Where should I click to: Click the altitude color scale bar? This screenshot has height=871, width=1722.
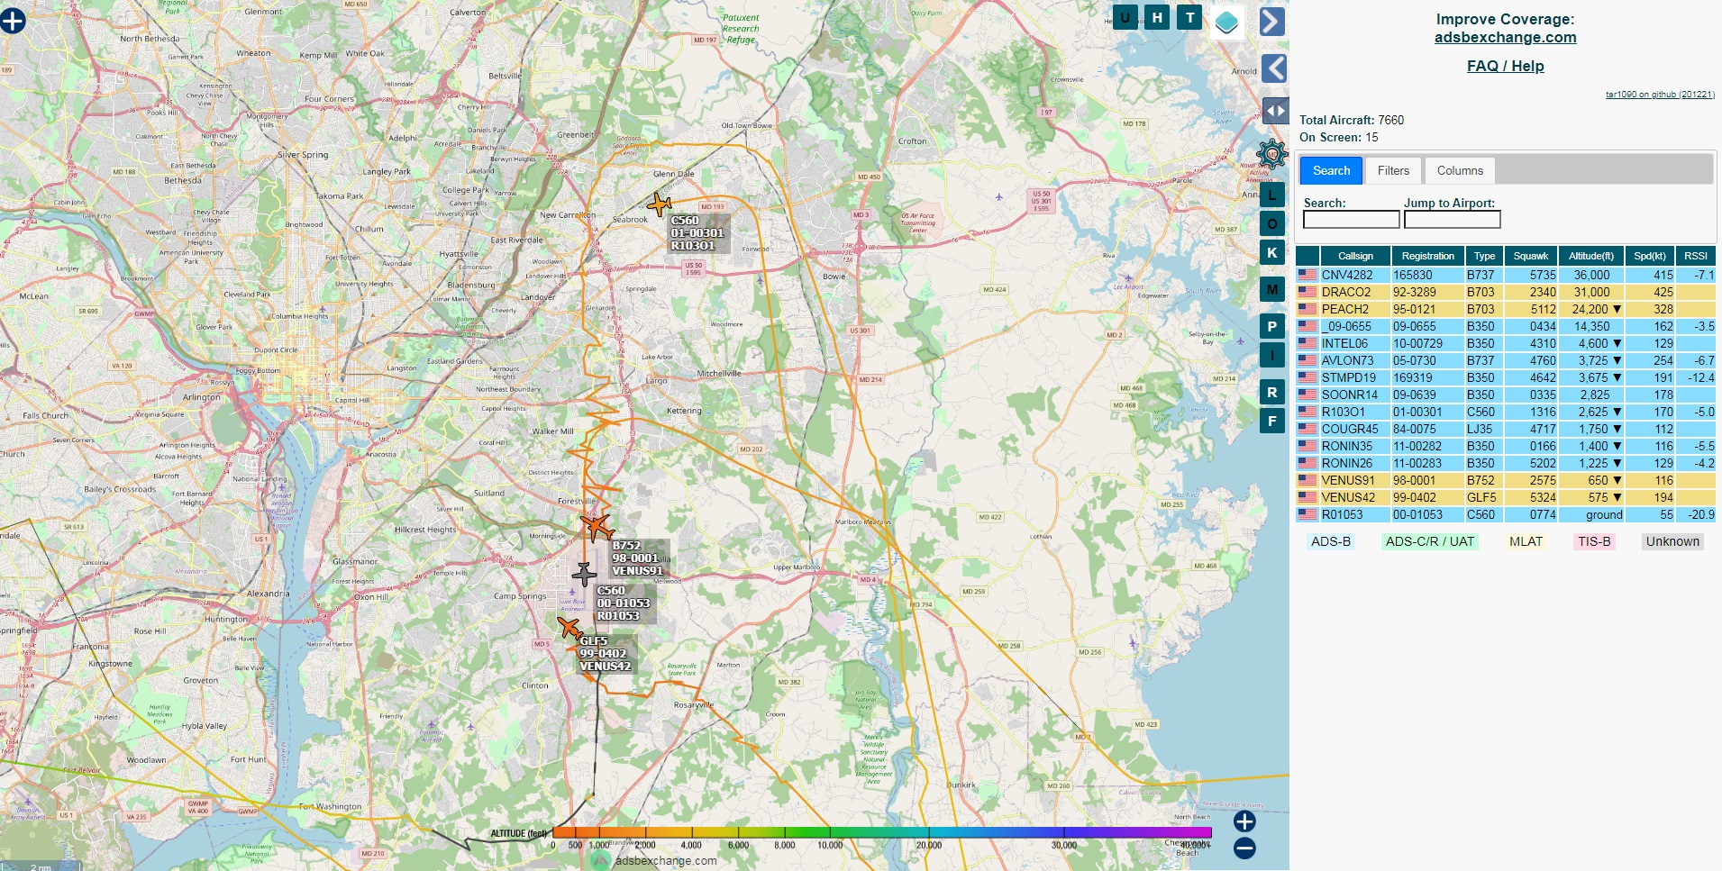(x=881, y=833)
